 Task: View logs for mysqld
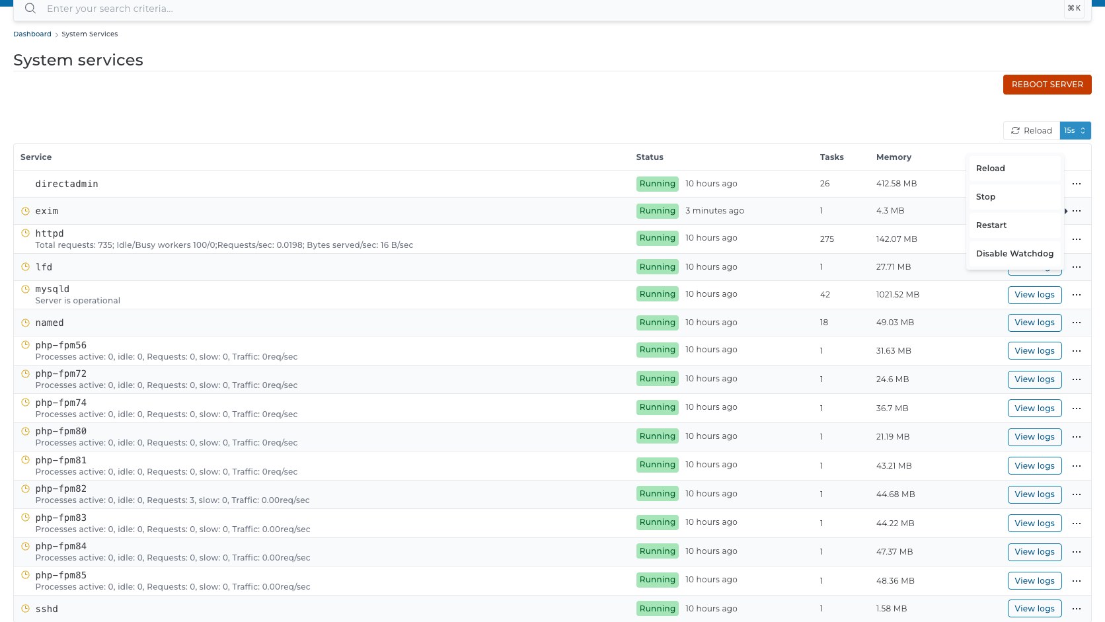(x=1034, y=295)
